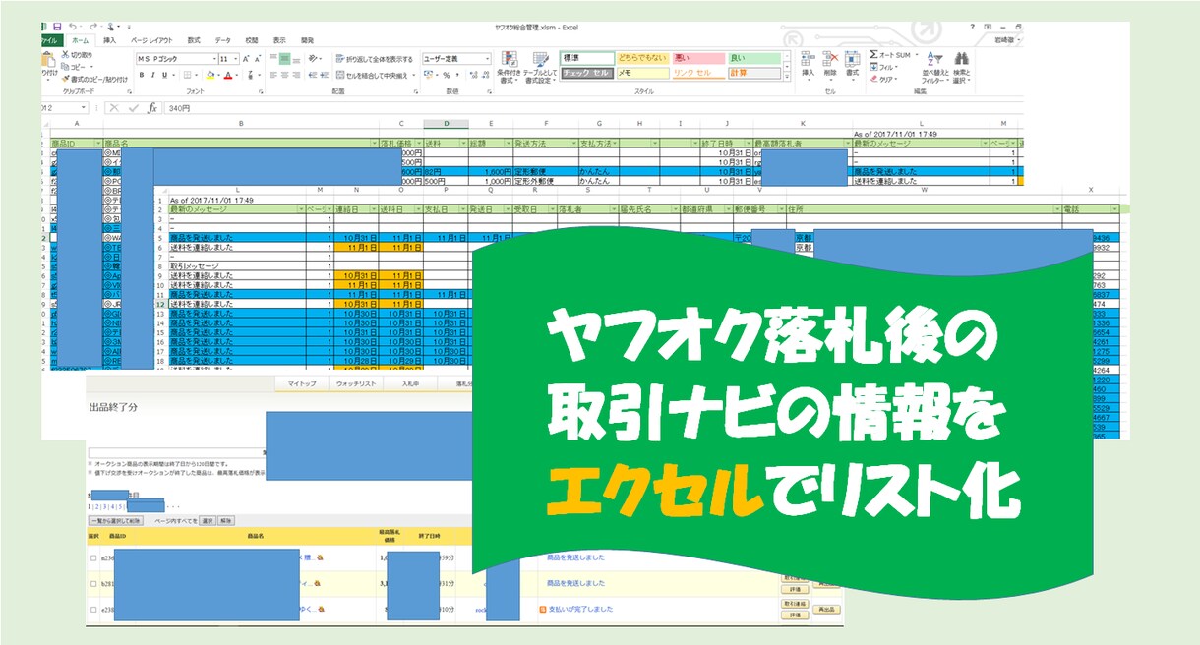Apply percent style % button

click(447, 75)
